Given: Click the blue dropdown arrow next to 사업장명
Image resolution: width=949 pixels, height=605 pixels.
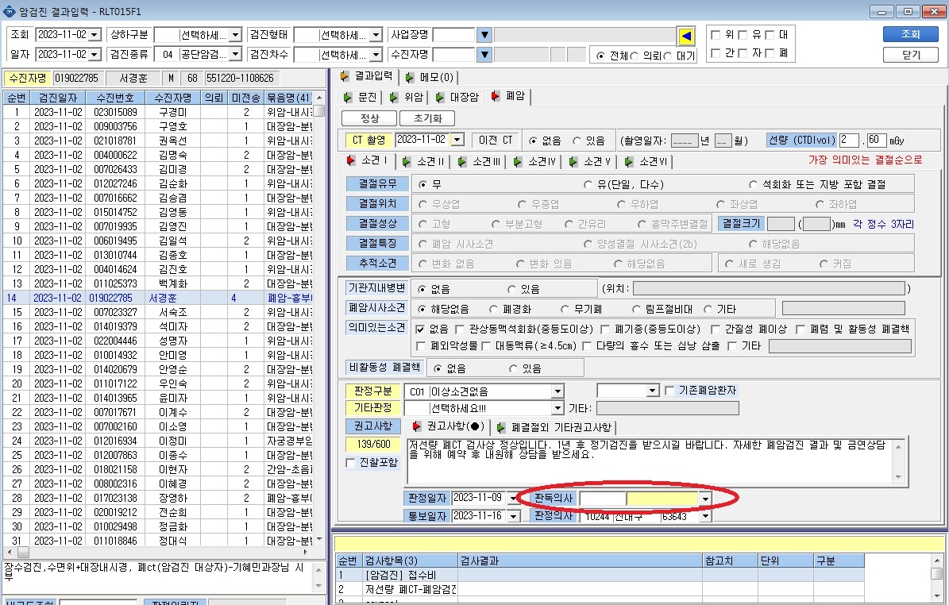Looking at the screenshot, I should [x=484, y=36].
